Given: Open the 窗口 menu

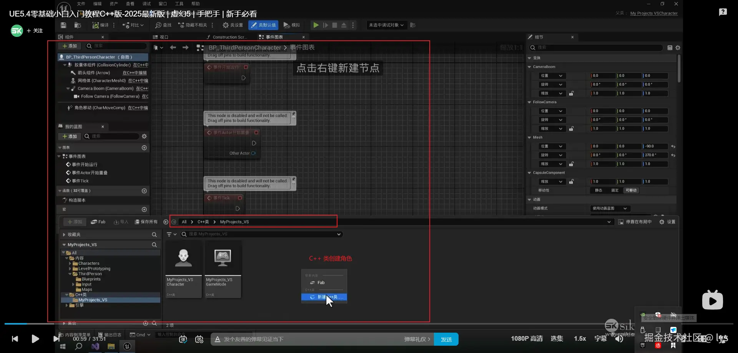Looking at the screenshot, I should (163, 4).
